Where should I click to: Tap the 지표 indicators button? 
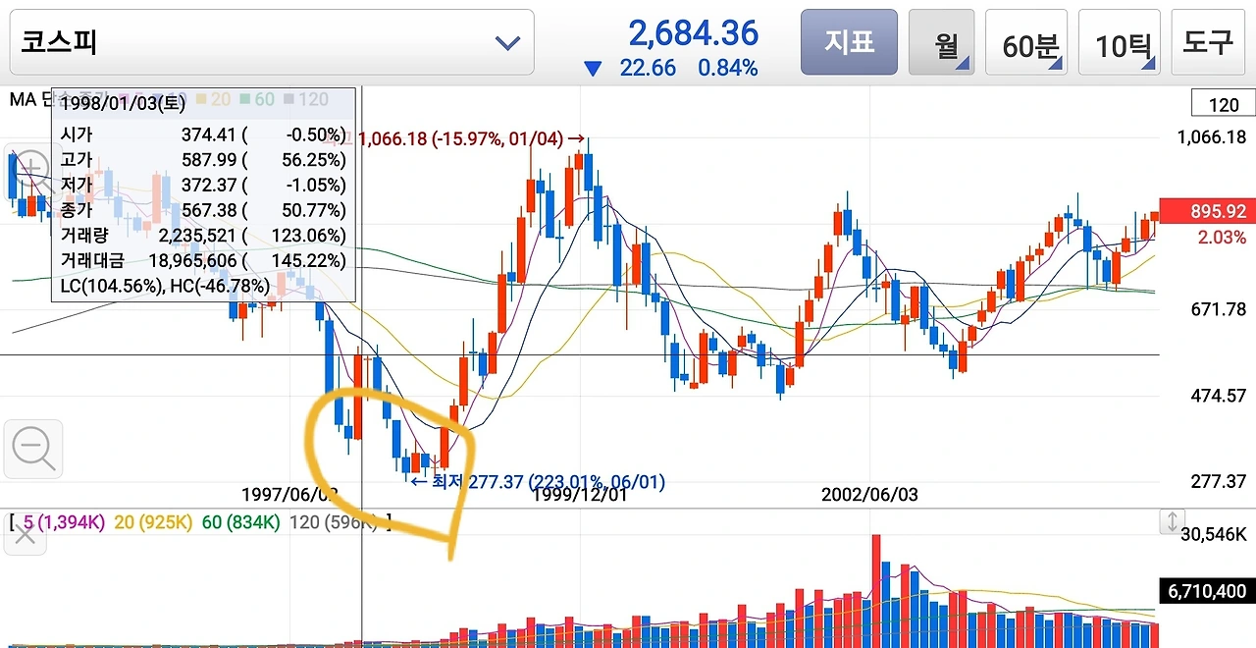tap(849, 42)
